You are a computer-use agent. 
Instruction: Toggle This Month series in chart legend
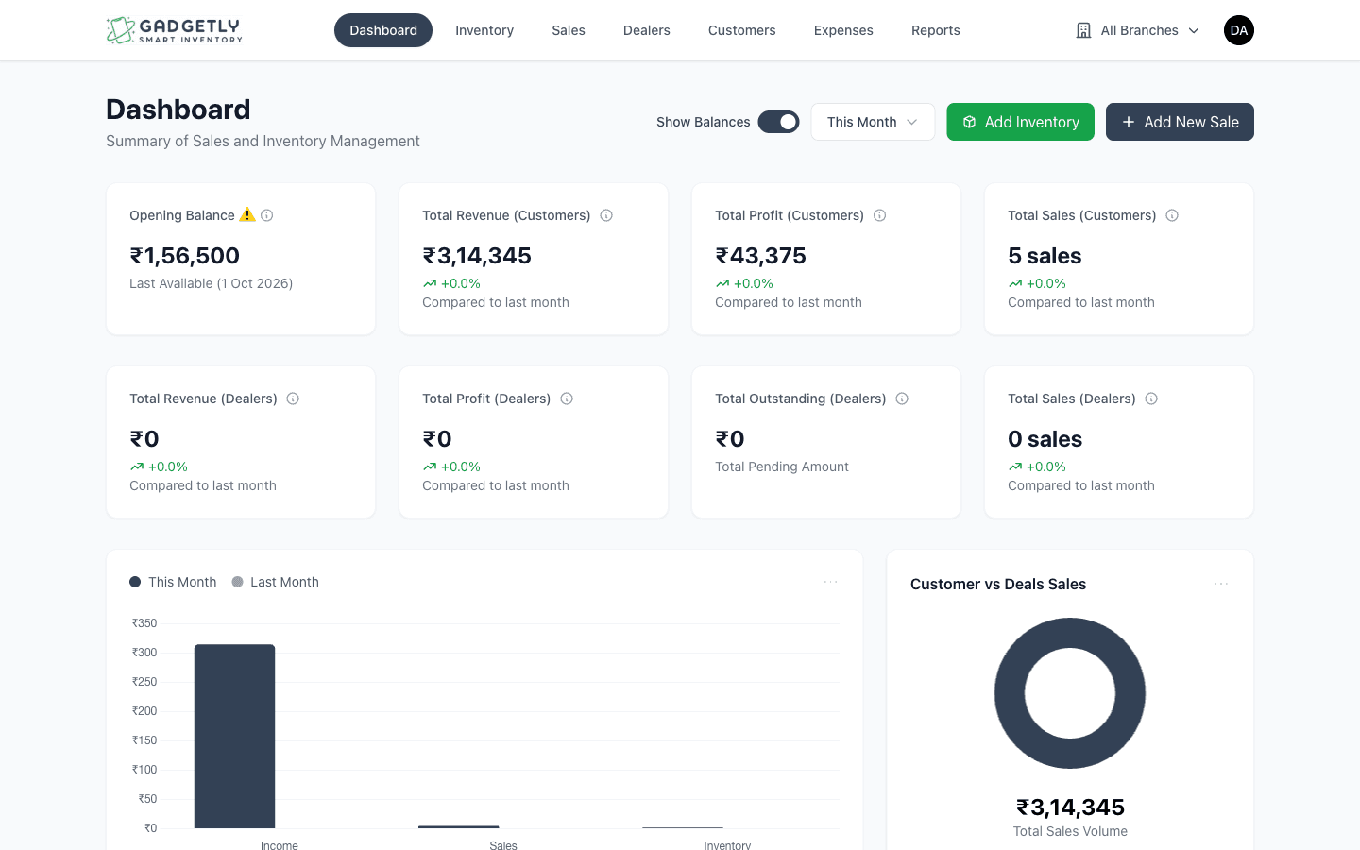pos(173,582)
